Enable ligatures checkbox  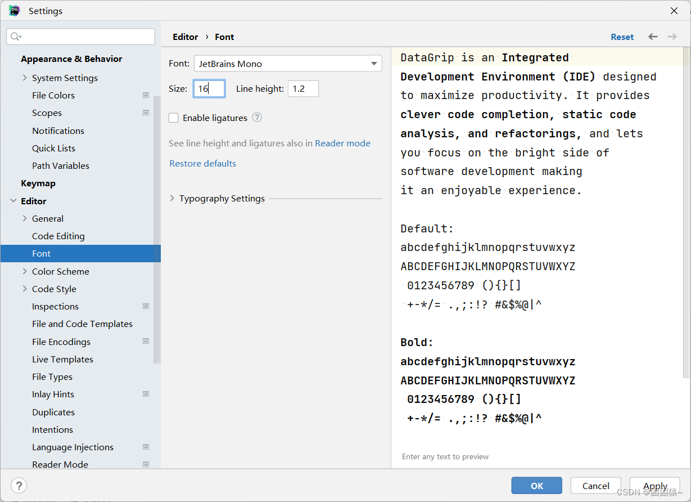coord(174,118)
